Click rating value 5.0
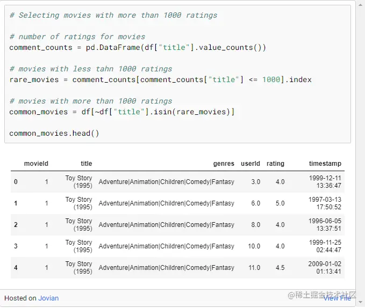The image size is (365, 308). (x=280, y=203)
